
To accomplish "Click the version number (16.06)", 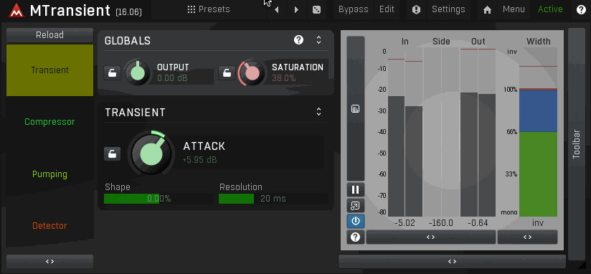I will [129, 12].
